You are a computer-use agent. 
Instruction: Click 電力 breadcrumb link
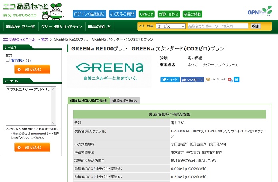pos(45,39)
